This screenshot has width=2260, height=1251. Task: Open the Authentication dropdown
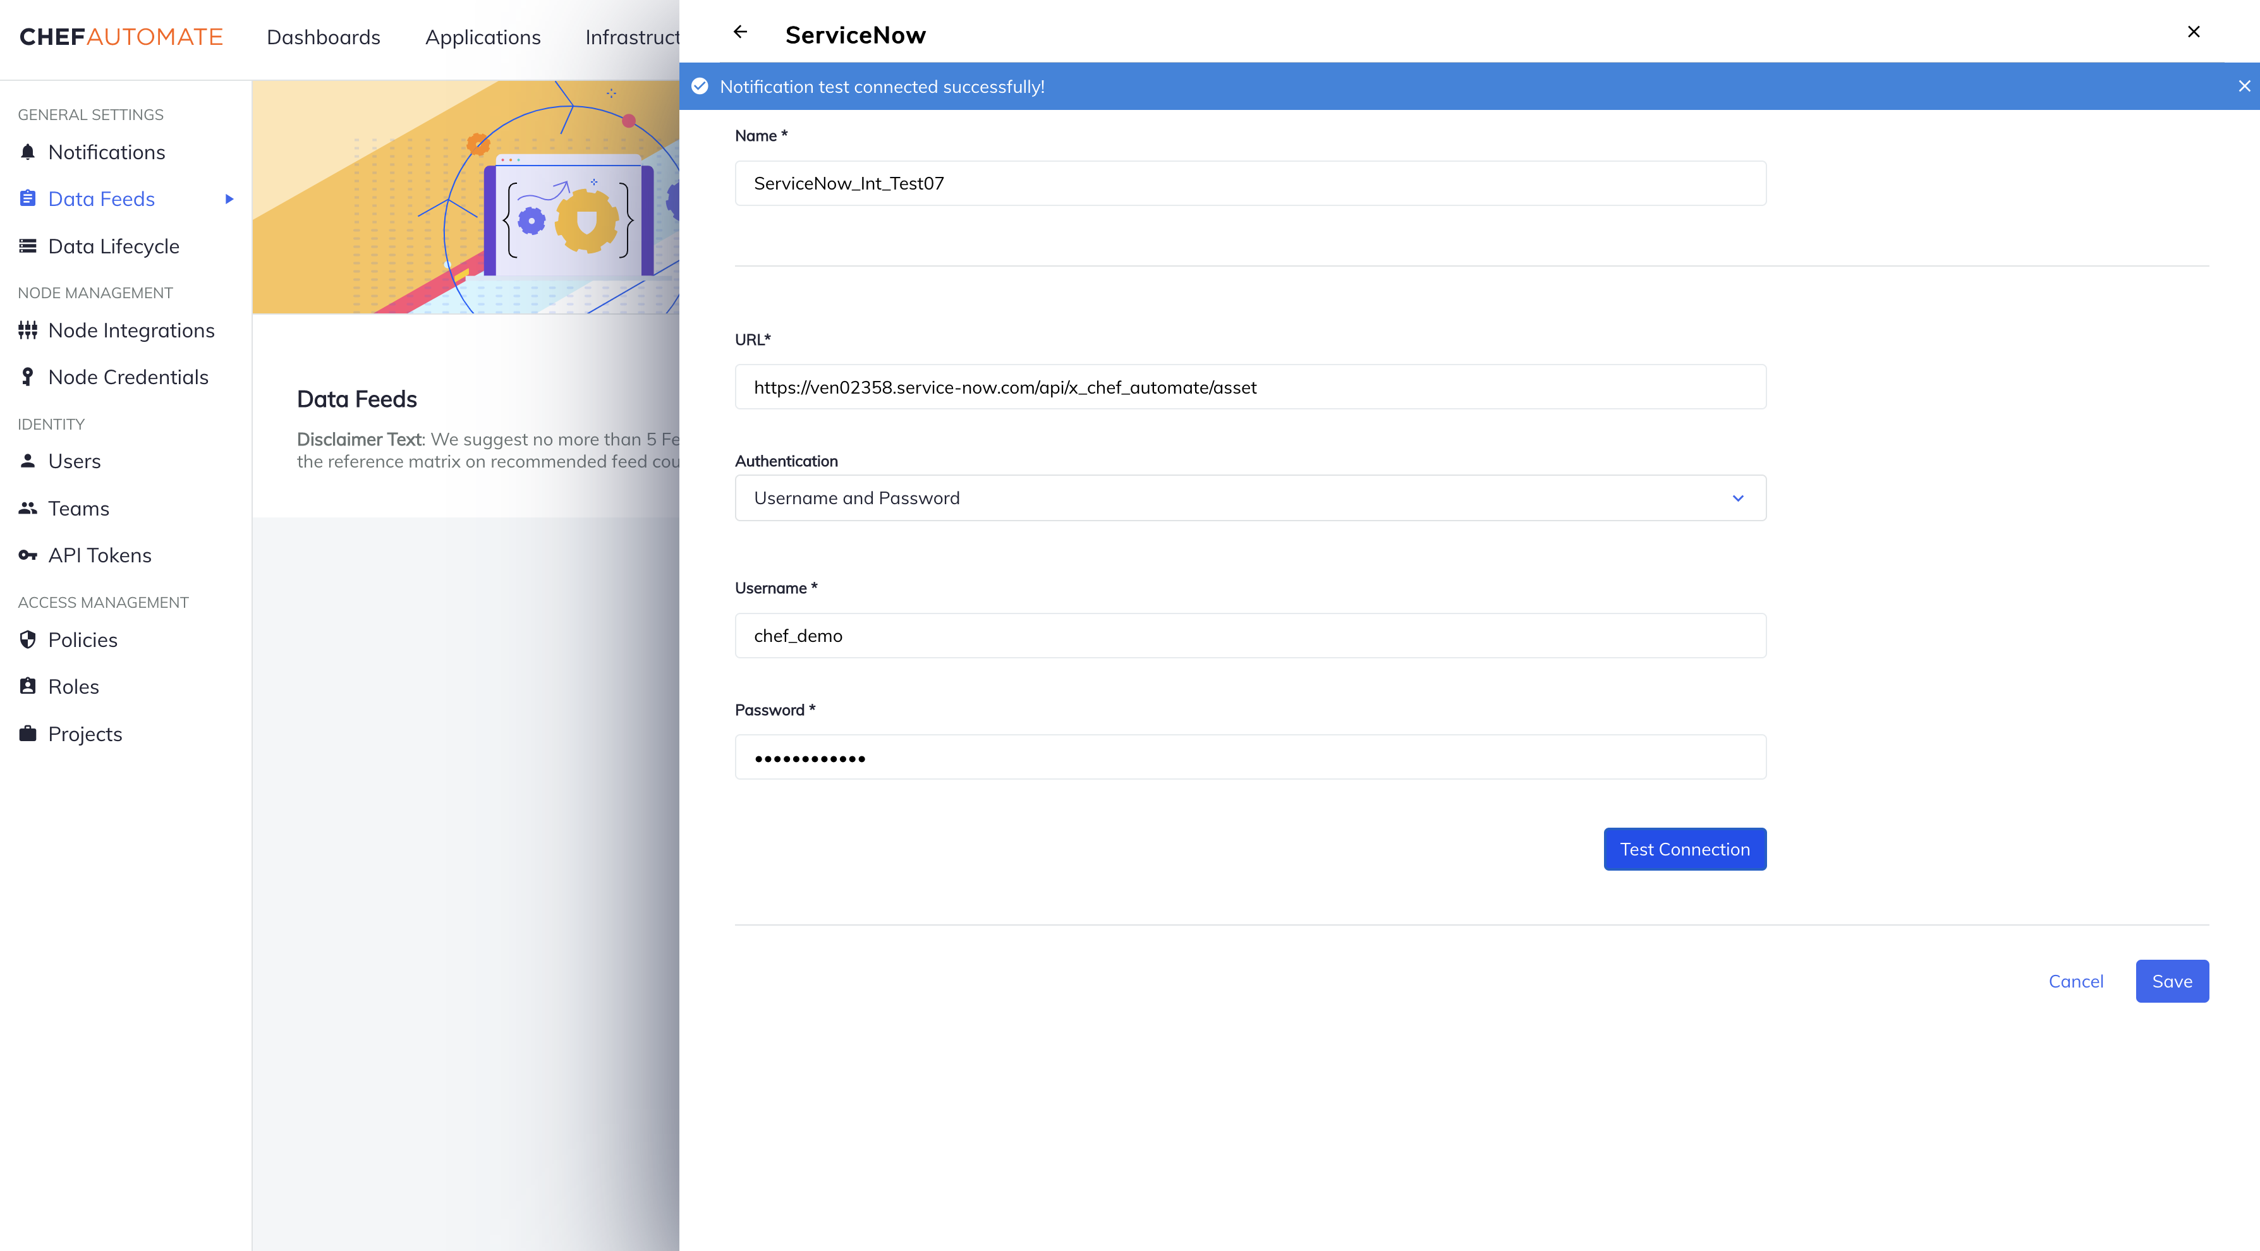pos(1250,499)
